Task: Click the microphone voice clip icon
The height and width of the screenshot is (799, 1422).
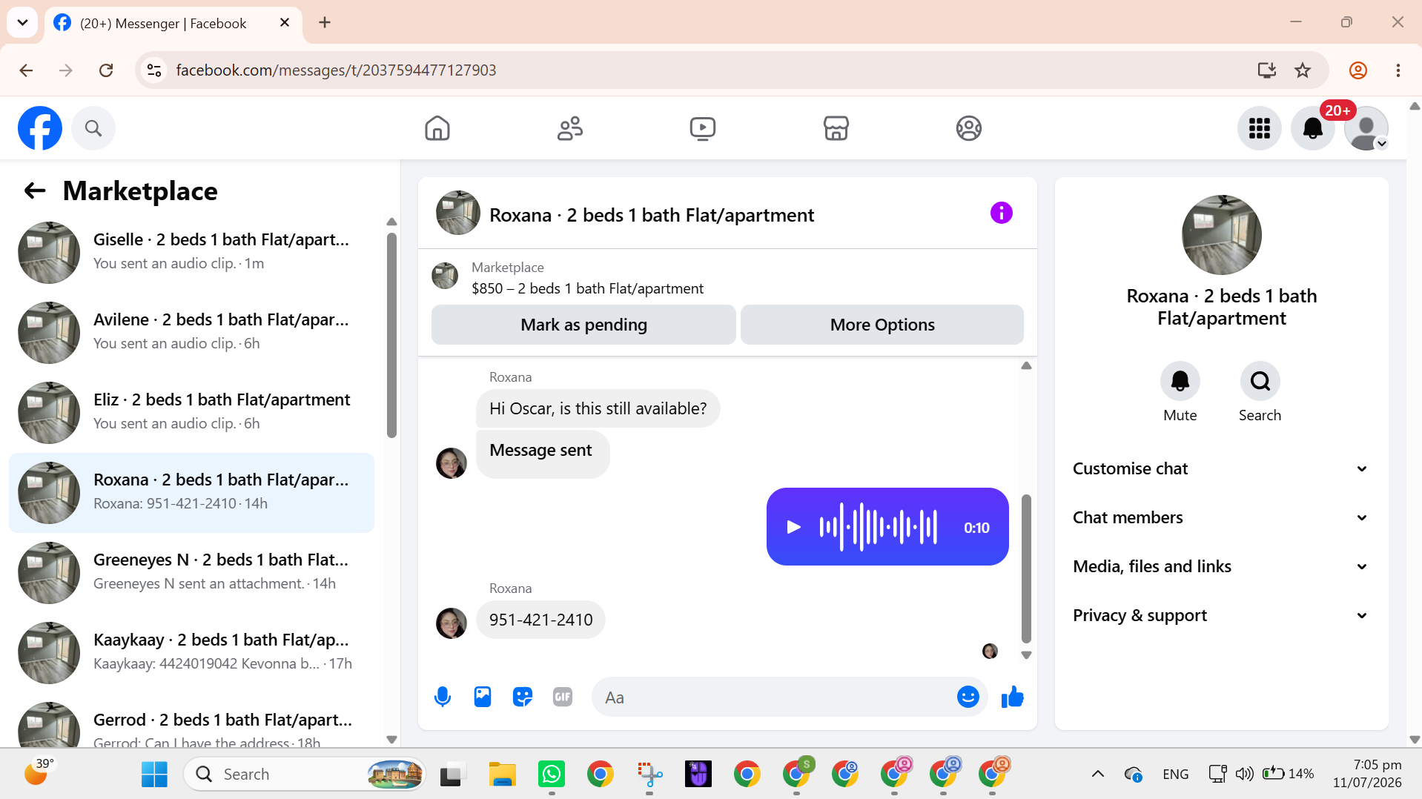Action: pyautogui.click(x=443, y=697)
